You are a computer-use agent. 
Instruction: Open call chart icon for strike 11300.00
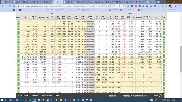tap(18, 67)
